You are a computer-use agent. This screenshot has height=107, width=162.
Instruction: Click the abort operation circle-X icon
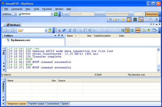75,30
